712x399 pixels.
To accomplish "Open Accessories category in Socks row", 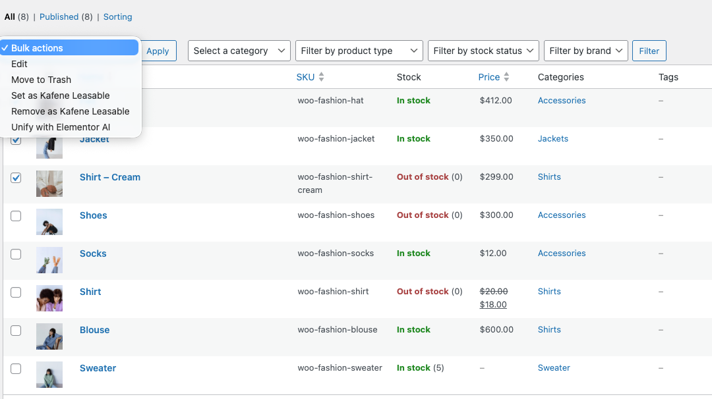I will pyautogui.click(x=562, y=253).
